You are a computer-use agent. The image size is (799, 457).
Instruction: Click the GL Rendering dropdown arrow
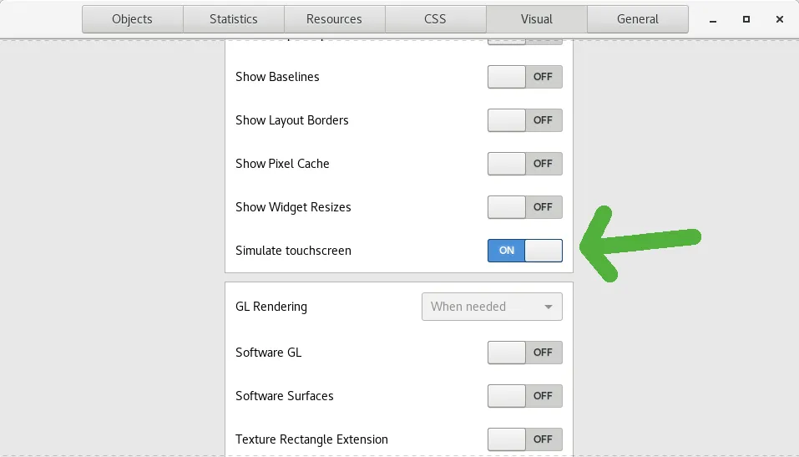pos(549,307)
